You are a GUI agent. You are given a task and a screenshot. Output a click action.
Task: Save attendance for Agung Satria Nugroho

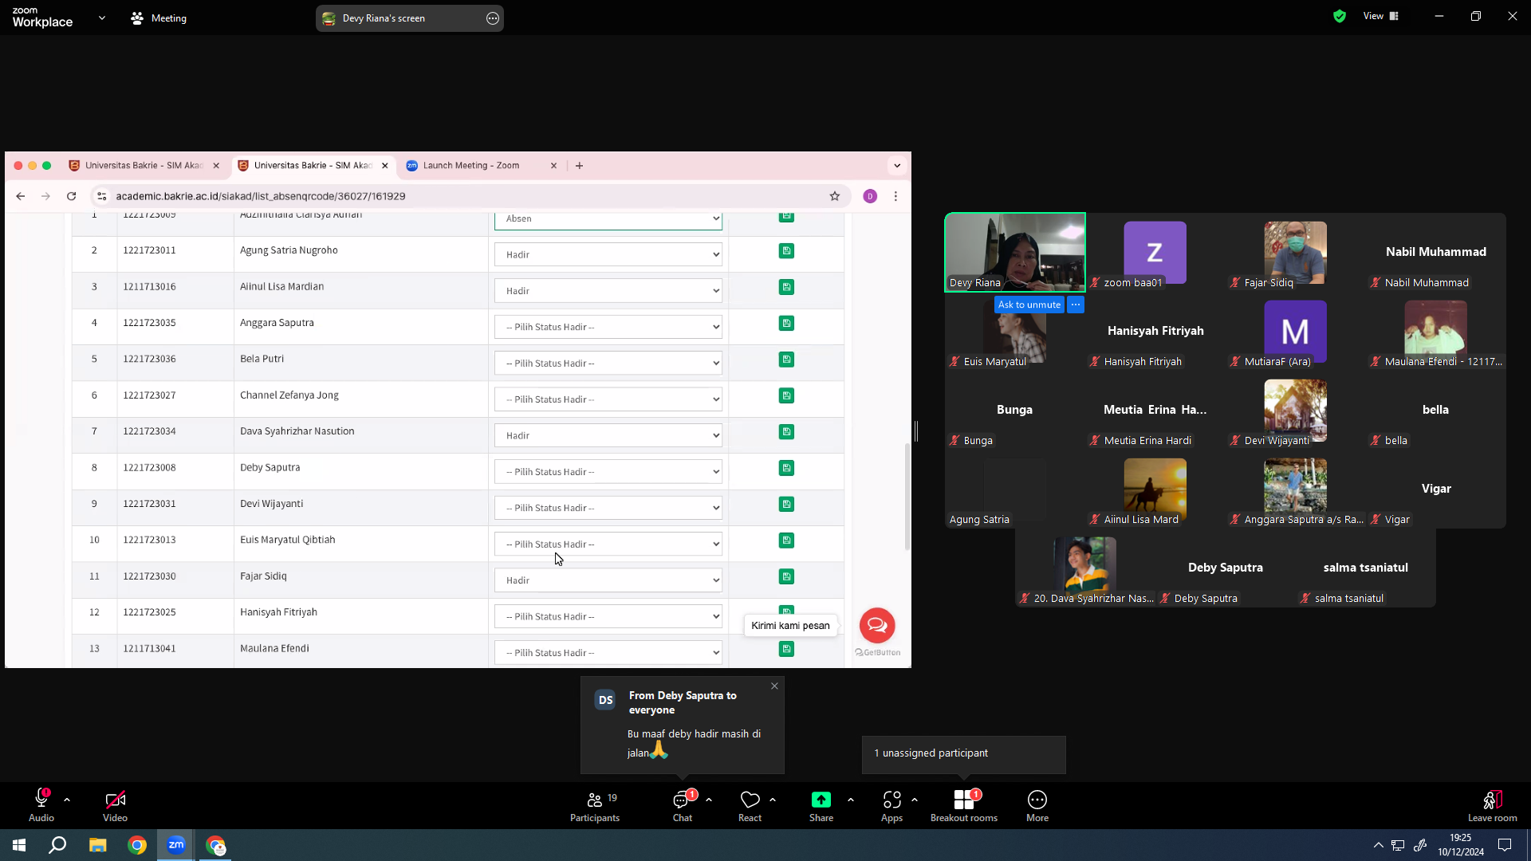click(786, 250)
